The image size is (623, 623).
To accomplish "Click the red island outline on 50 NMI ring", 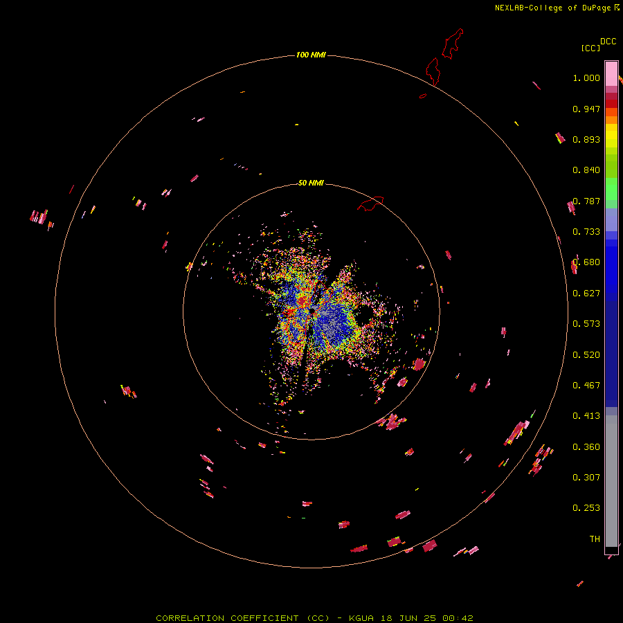I will click(x=370, y=204).
